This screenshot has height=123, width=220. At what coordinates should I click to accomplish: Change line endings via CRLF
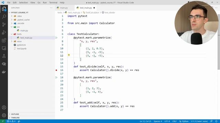coord(174,121)
